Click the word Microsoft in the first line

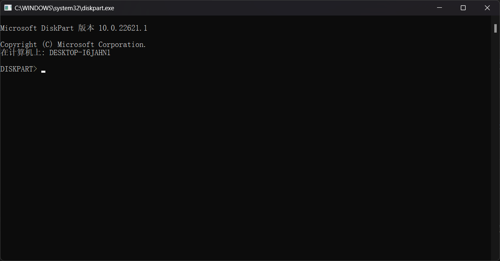pyautogui.click(x=18, y=28)
